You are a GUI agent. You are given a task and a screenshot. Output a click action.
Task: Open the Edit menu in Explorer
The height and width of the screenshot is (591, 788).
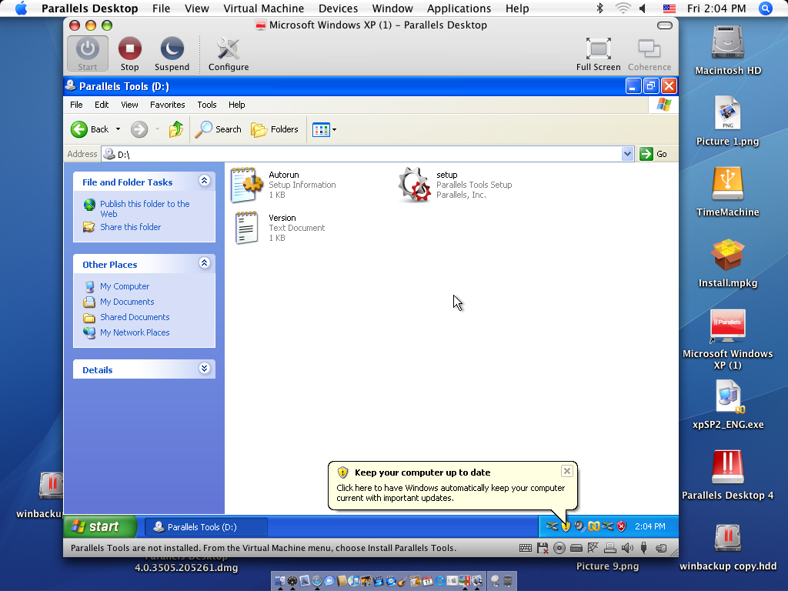click(102, 105)
